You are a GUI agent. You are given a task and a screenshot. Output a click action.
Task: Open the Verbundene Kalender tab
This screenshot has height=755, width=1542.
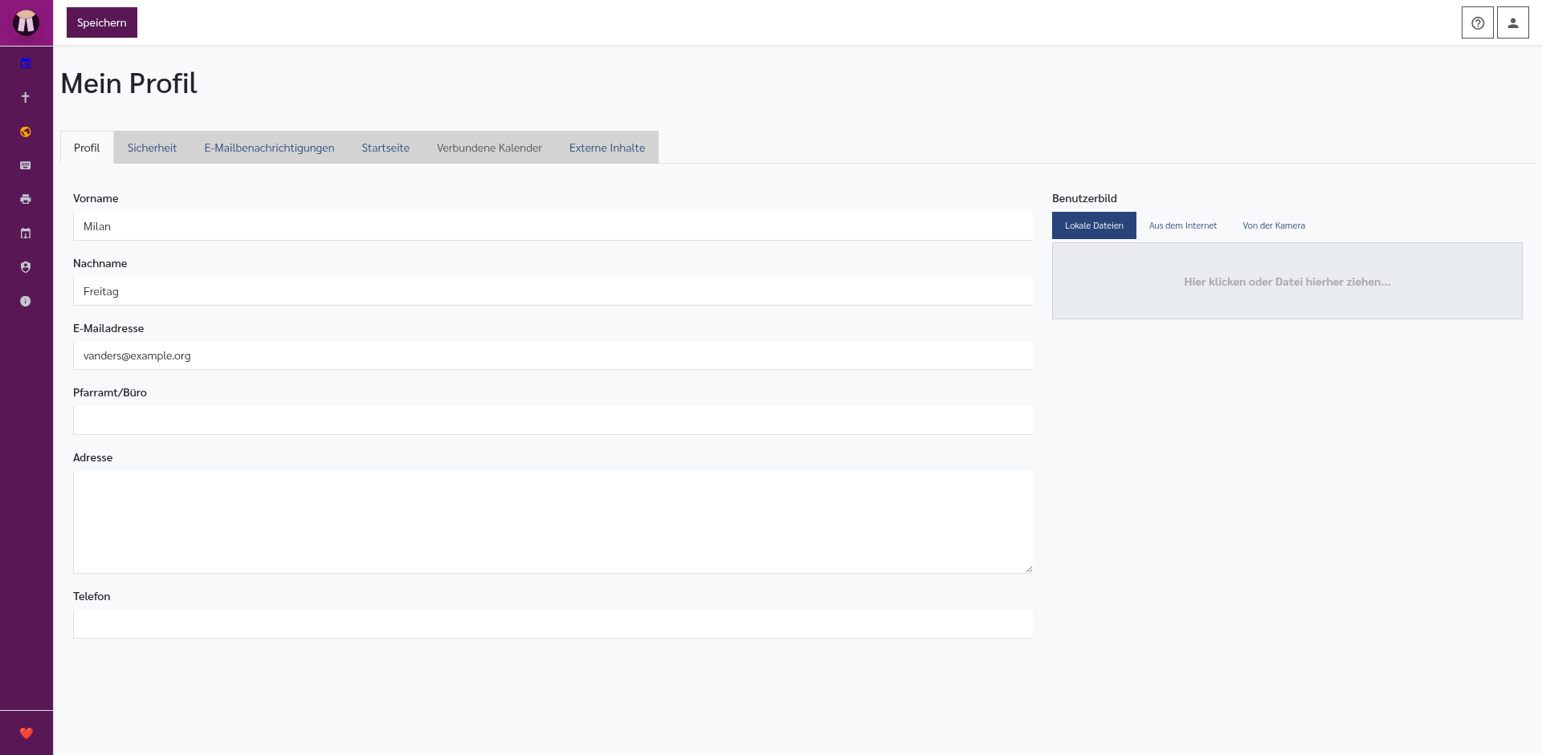pyautogui.click(x=489, y=148)
